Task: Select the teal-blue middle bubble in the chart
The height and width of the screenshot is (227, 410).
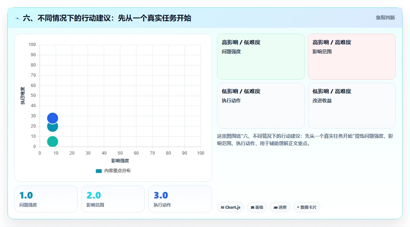Action: click(x=53, y=128)
